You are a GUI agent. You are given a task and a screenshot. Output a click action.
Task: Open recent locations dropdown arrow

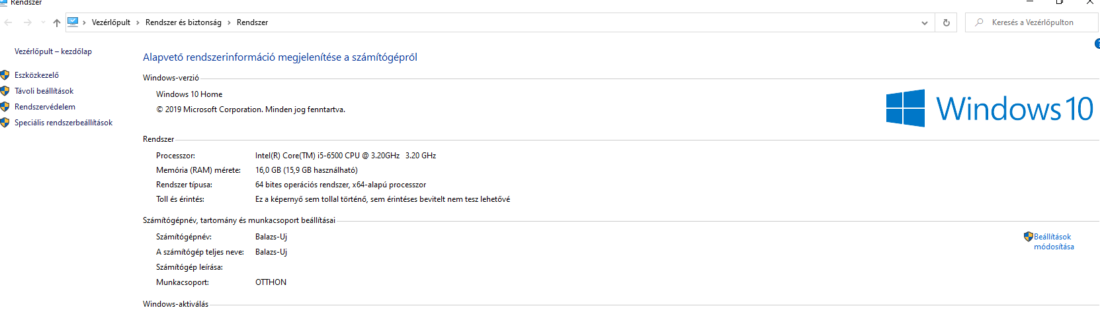click(x=43, y=22)
